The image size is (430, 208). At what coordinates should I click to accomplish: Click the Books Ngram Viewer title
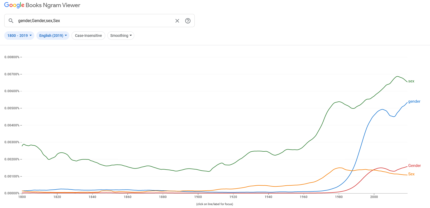coord(53,5)
